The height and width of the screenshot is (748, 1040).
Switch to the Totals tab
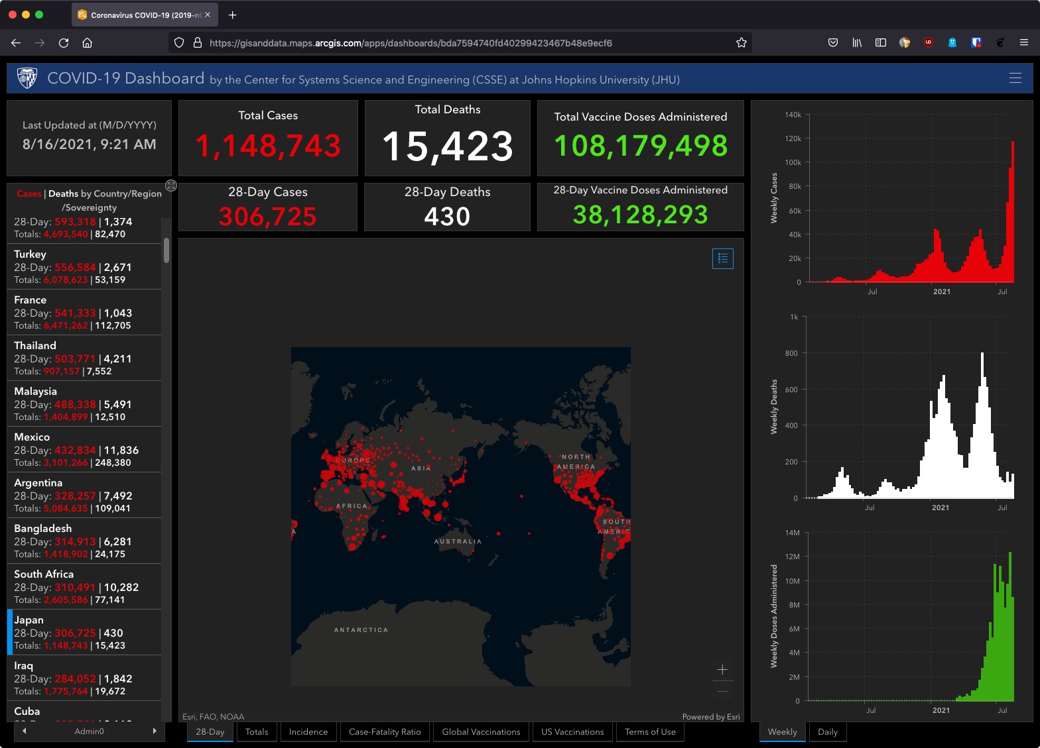[257, 731]
